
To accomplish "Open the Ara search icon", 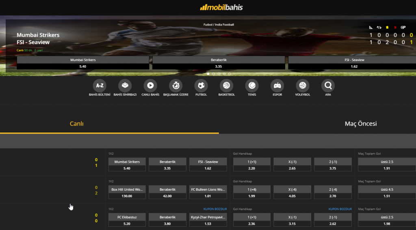I will 328,85.
